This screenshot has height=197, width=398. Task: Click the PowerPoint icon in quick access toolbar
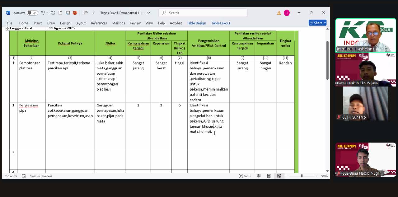tap(75, 13)
